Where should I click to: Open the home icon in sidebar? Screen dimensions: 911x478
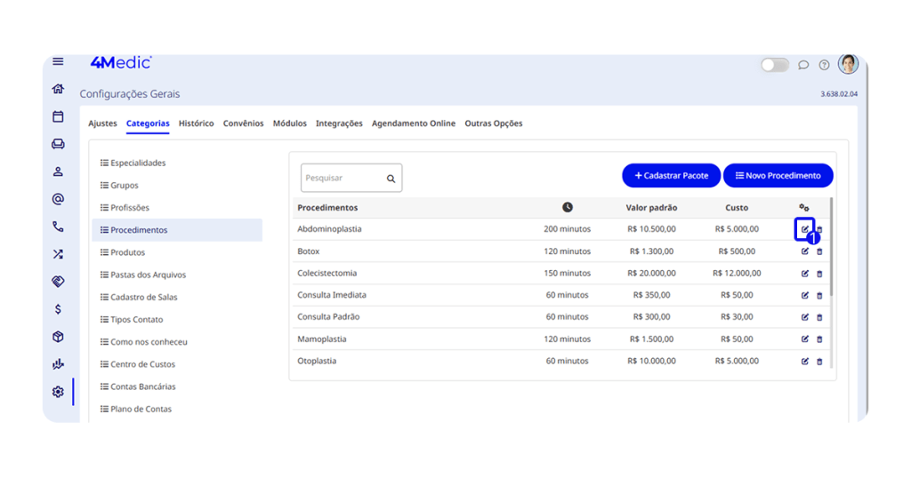(58, 89)
